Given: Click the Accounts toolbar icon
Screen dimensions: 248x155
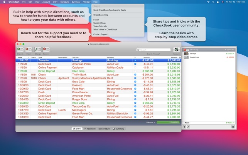Looking at the screenshot, I should pos(177,49).
